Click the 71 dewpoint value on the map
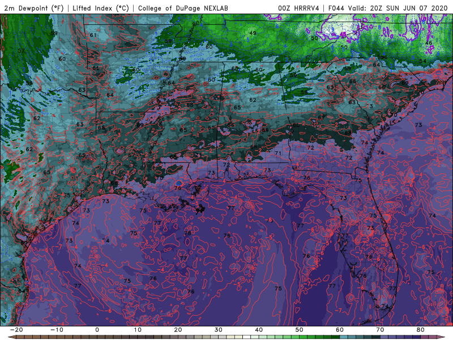The height and width of the screenshot is (340, 453). click(x=278, y=153)
